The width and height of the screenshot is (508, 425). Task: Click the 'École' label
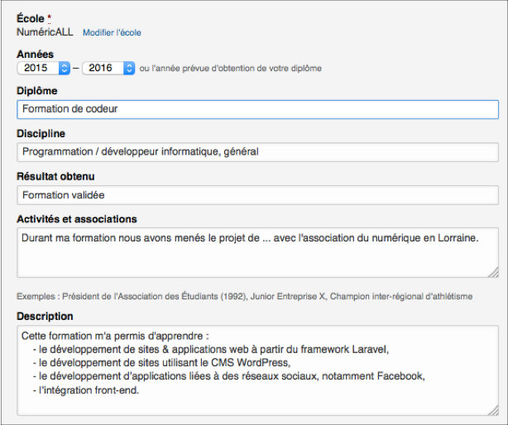pos(31,18)
